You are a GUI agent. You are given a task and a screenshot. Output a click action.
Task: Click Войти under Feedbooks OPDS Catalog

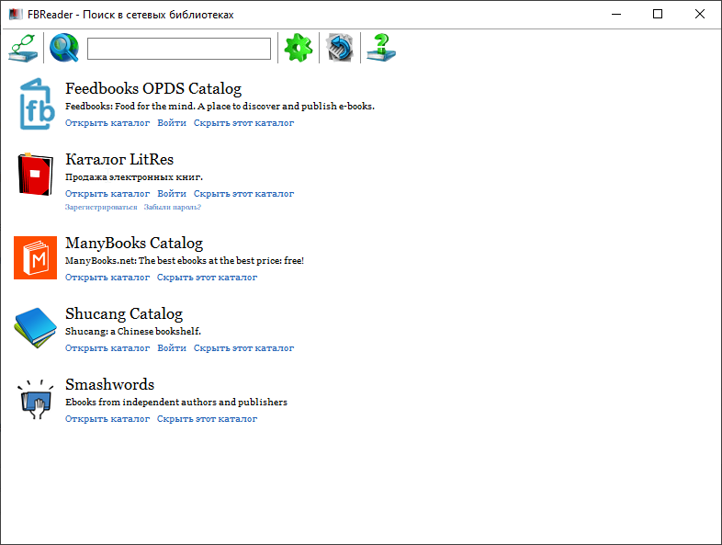pyautogui.click(x=172, y=123)
